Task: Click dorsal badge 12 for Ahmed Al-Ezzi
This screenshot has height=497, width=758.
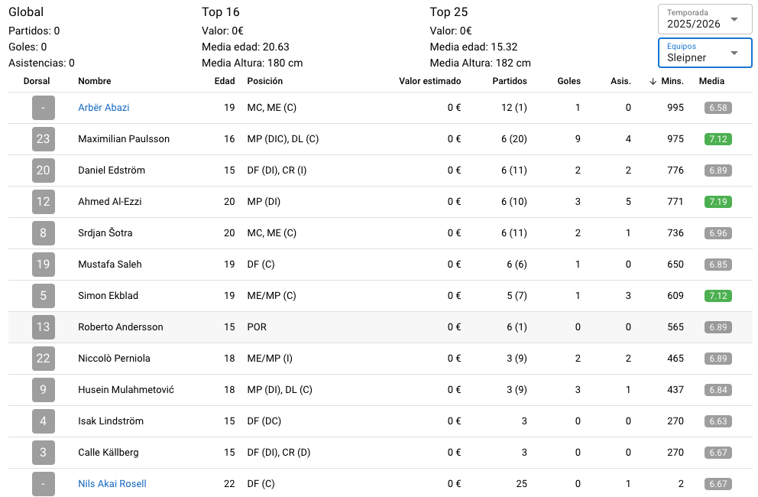Action: coord(43,202)
